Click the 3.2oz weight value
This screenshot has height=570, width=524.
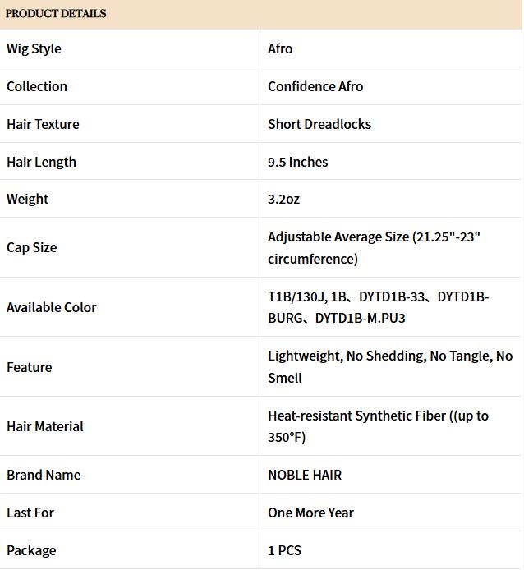[284, 199]
